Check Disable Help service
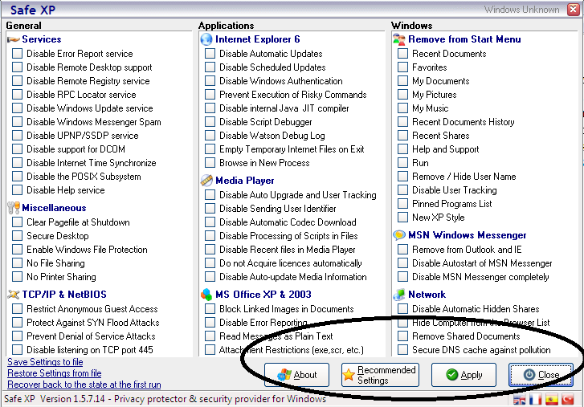 (x=17, y=190)
